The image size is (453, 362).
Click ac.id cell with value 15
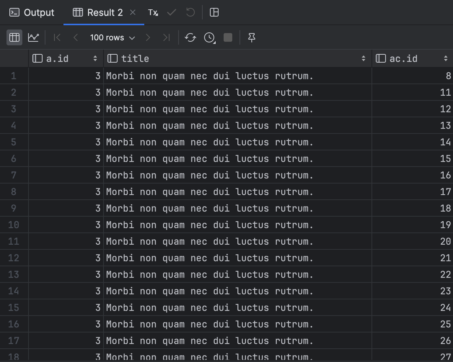coord(413,159)
